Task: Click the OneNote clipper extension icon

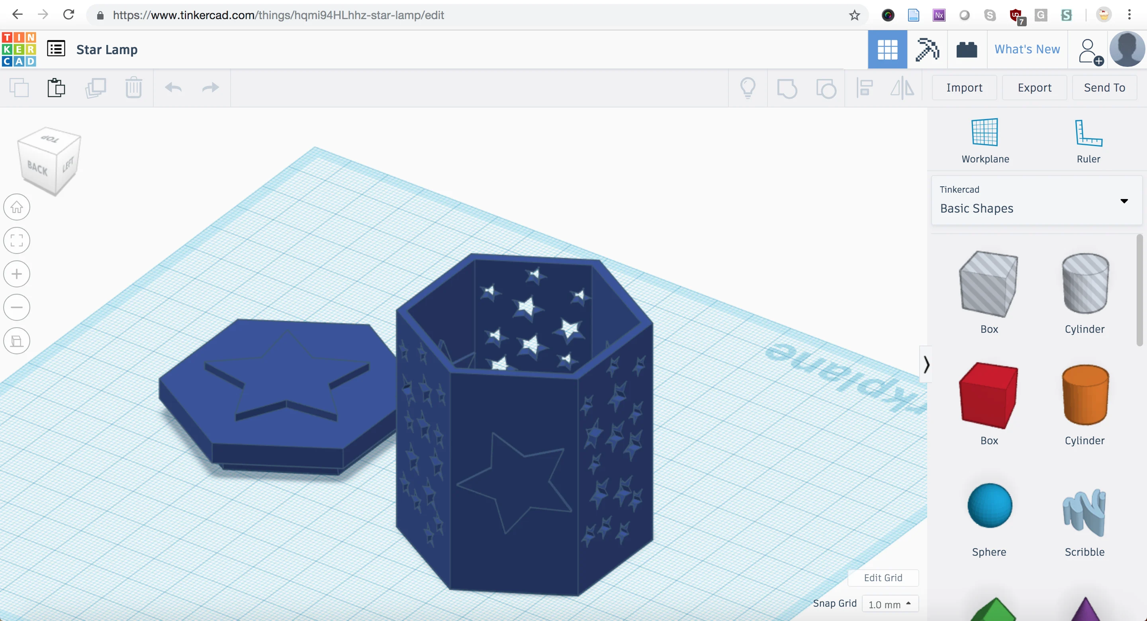Action: pyautogui.click(x=939, y=15)
